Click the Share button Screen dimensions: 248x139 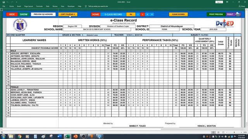coord(242,6)
